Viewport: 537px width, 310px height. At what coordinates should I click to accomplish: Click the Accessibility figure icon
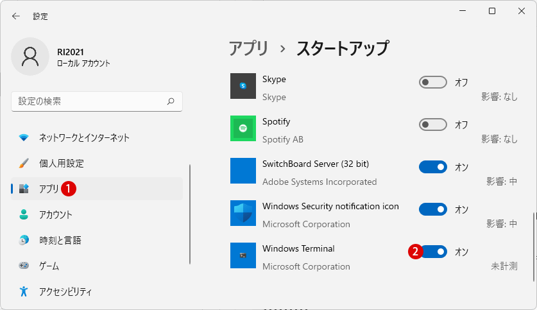click(x=24, y=291)
